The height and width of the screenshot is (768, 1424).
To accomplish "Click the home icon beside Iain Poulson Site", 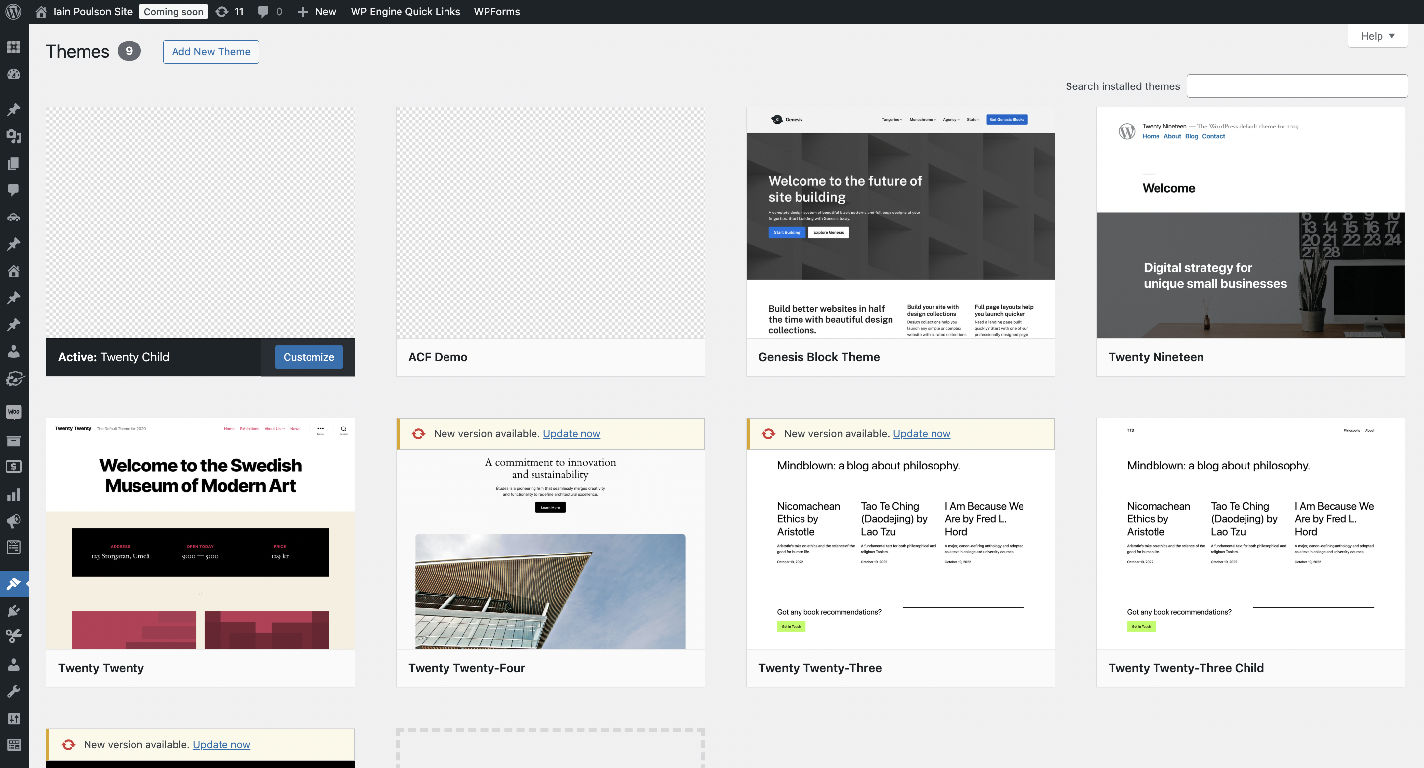I will point(41,11).
